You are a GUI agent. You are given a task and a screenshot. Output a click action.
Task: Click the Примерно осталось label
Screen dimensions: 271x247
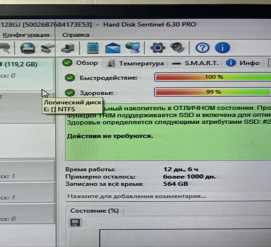pos(100,177)
